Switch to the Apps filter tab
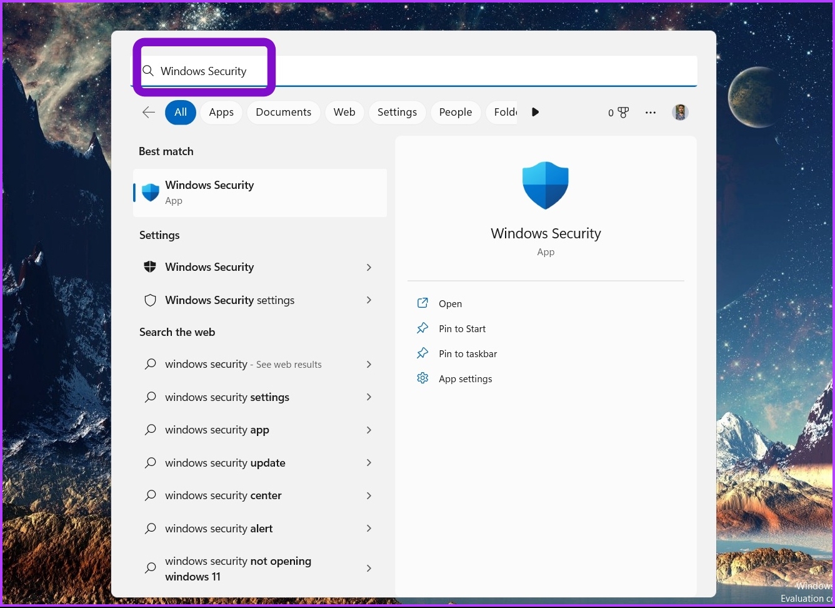 pos(221,113)
